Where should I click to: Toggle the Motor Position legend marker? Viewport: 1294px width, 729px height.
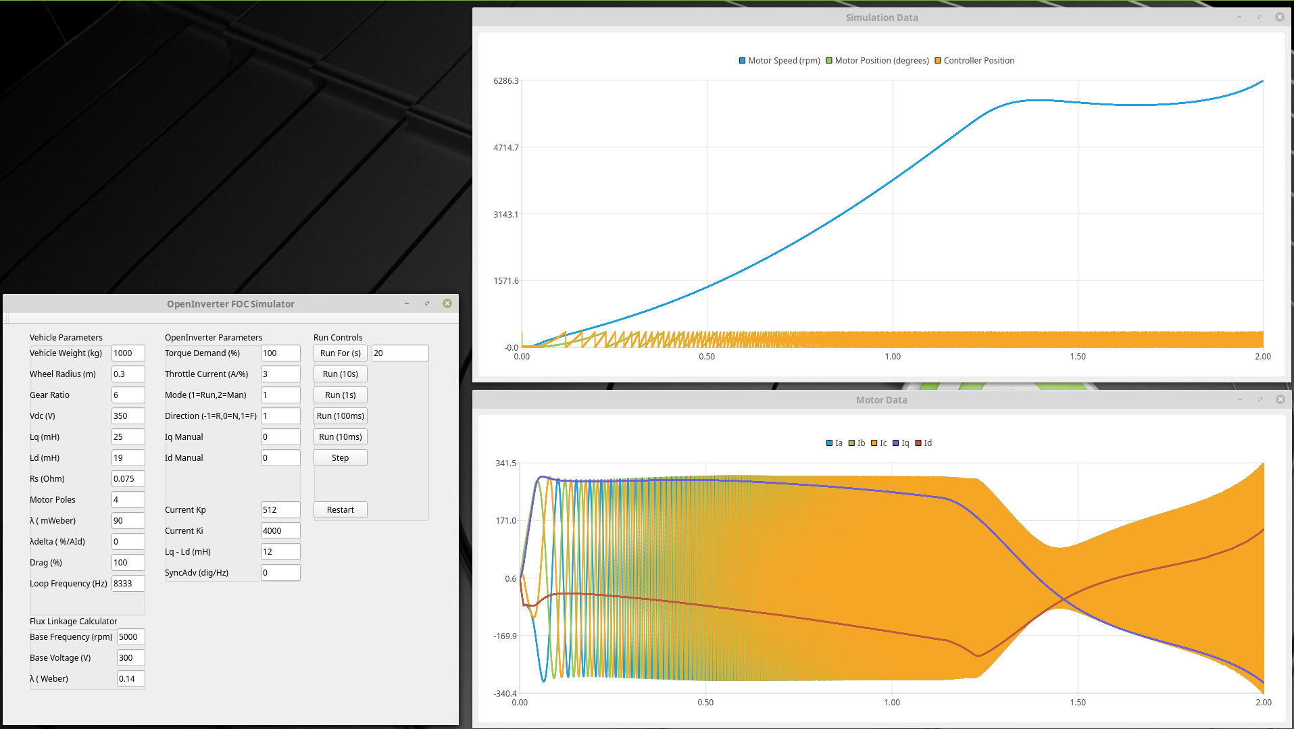pyautogui.click(x=829, y=61)
